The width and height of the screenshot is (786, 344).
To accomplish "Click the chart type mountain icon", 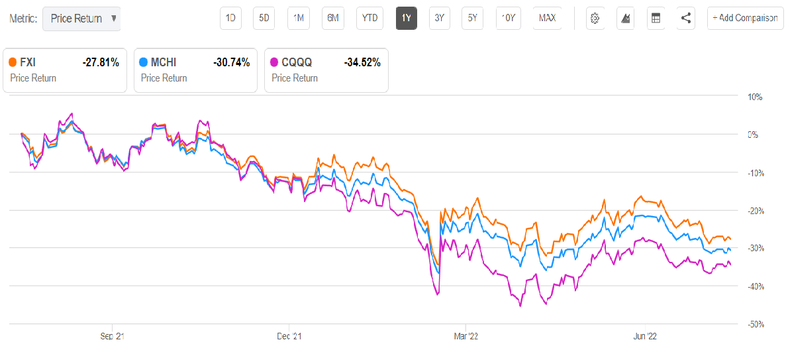I will (x=626, y=18).
